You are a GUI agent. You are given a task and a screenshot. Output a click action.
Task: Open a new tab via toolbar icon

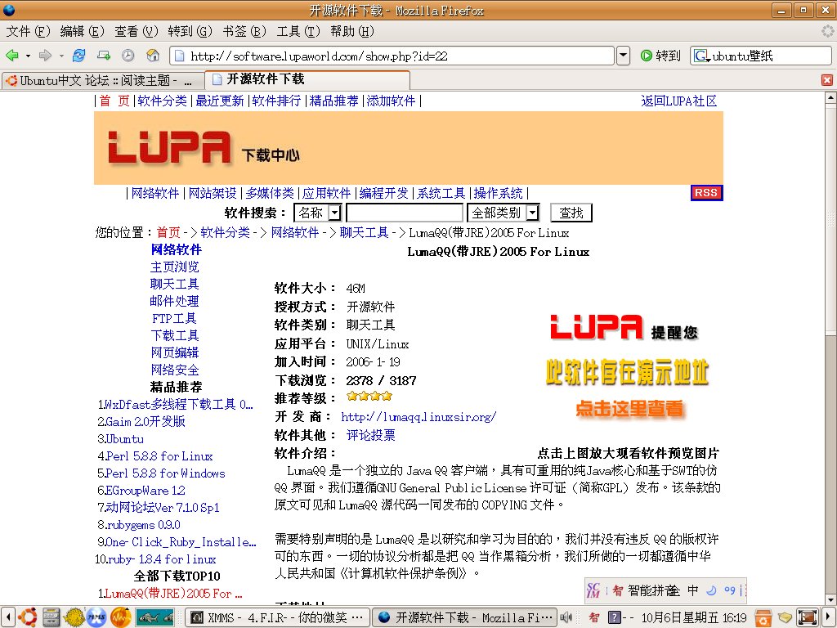tap(104, 56)
